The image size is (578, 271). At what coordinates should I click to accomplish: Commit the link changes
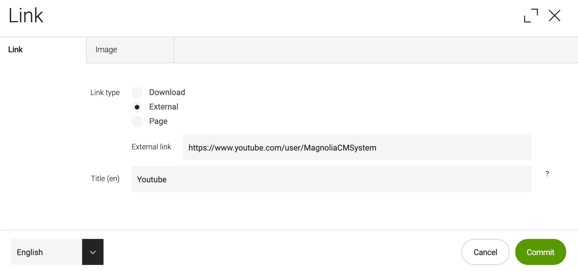(540, 252)
